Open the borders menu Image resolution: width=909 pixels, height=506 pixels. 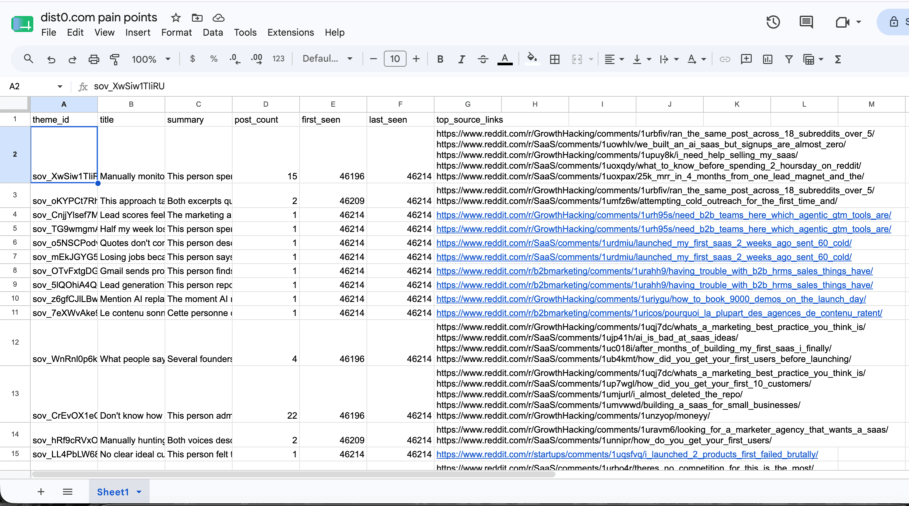pyautogui.click(x=554, y=59)
